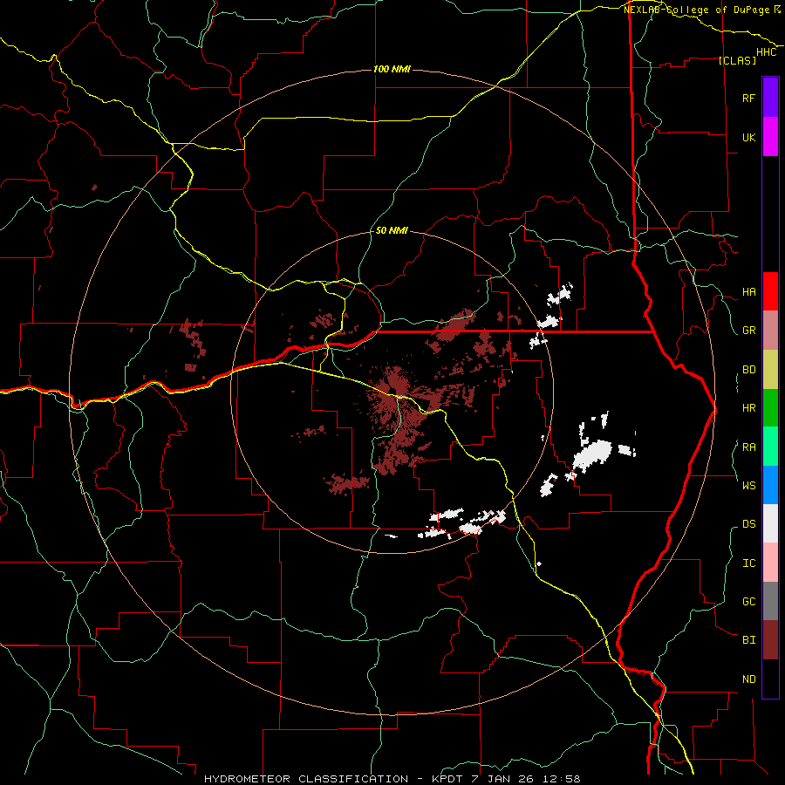The height and width of the screenshot is (785, 785).
Task: Click the ND black legend swatch
Action: point(770,679)
